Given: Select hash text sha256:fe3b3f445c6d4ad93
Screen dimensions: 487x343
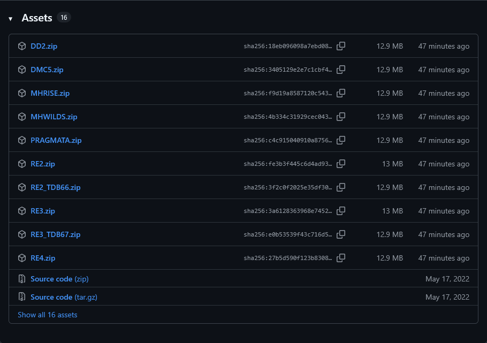Looking at the screenshot, I should [288, 164].
